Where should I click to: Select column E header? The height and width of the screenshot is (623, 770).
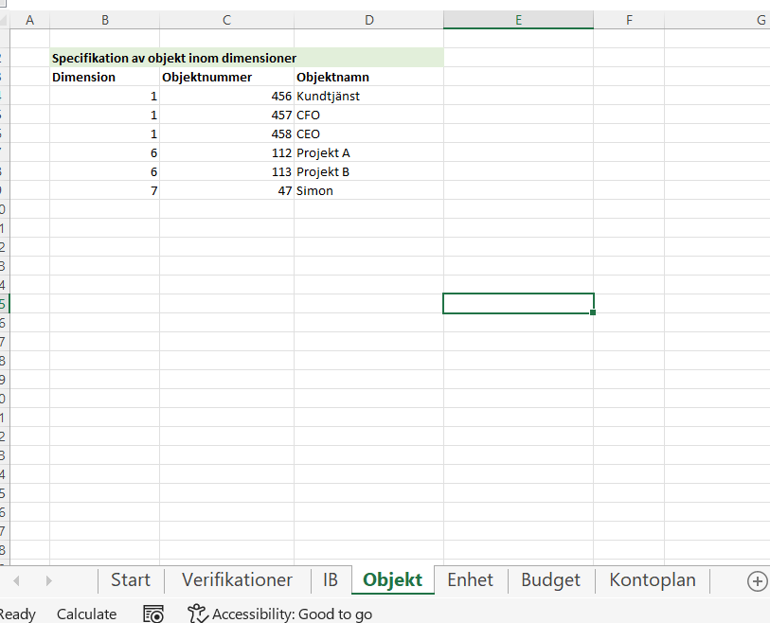pyautogui.click(x=518, y=19)
